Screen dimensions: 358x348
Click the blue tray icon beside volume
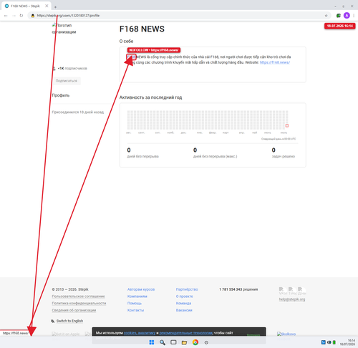324,342
